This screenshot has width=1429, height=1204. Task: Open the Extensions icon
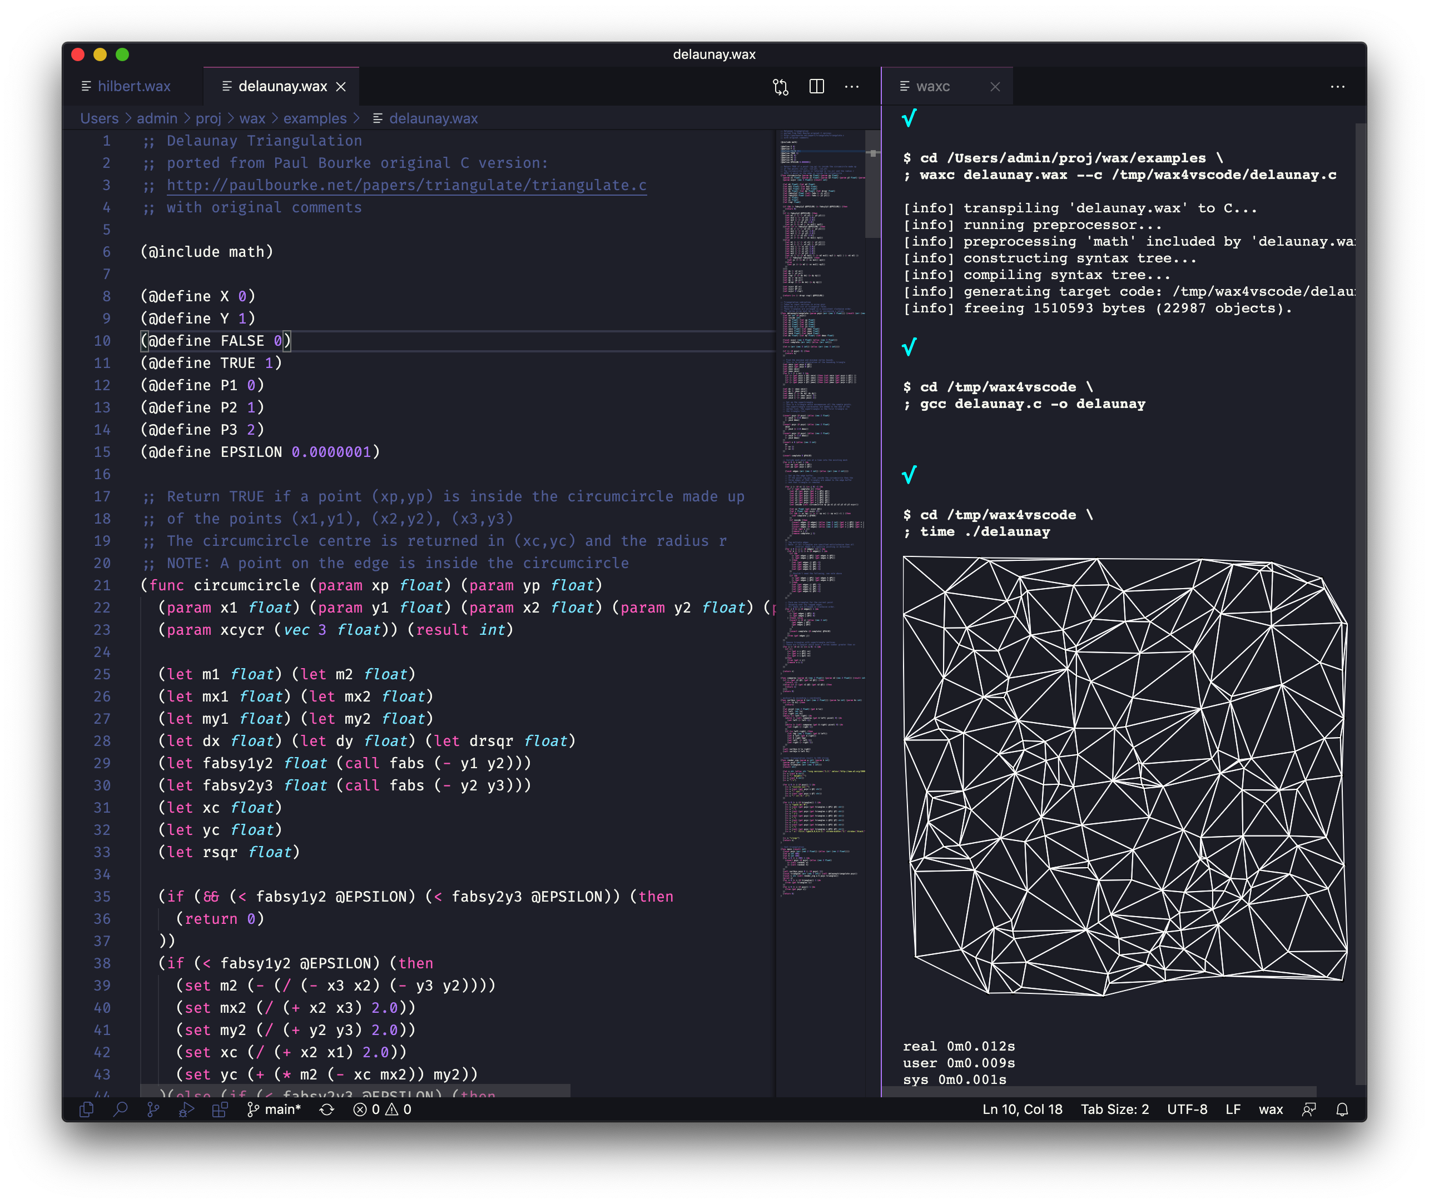click(x=219, y=1109)
